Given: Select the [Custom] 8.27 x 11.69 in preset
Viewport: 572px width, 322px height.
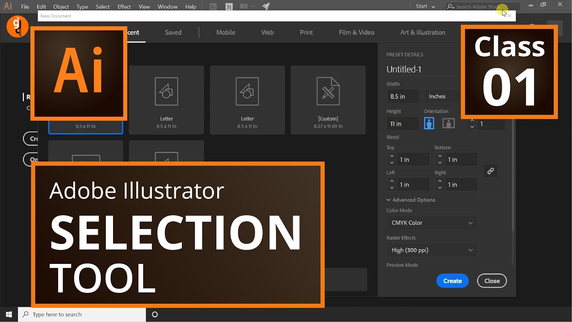Looking at the screenshot, I should (x=328, y=100).
